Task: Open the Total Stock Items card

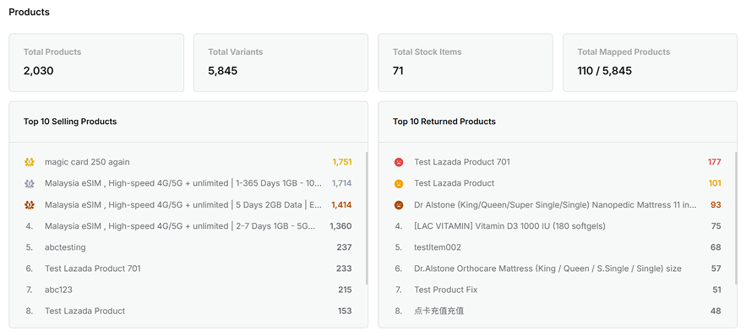Action: (x=466, y=62)
